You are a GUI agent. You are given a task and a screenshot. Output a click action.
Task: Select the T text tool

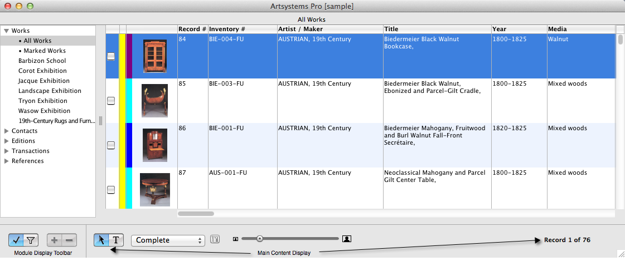click(x=116, y=240)
